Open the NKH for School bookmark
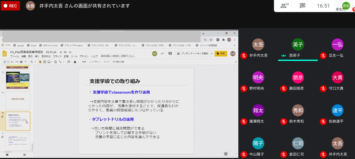The width and height of the screenshot is (355, 159). pyautogui.click(x=48, y=45)
